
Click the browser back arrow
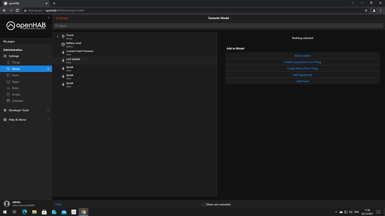tap(4, 11)
